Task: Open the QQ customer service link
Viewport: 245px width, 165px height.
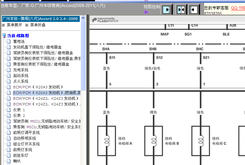Action: tap(238, 8)
